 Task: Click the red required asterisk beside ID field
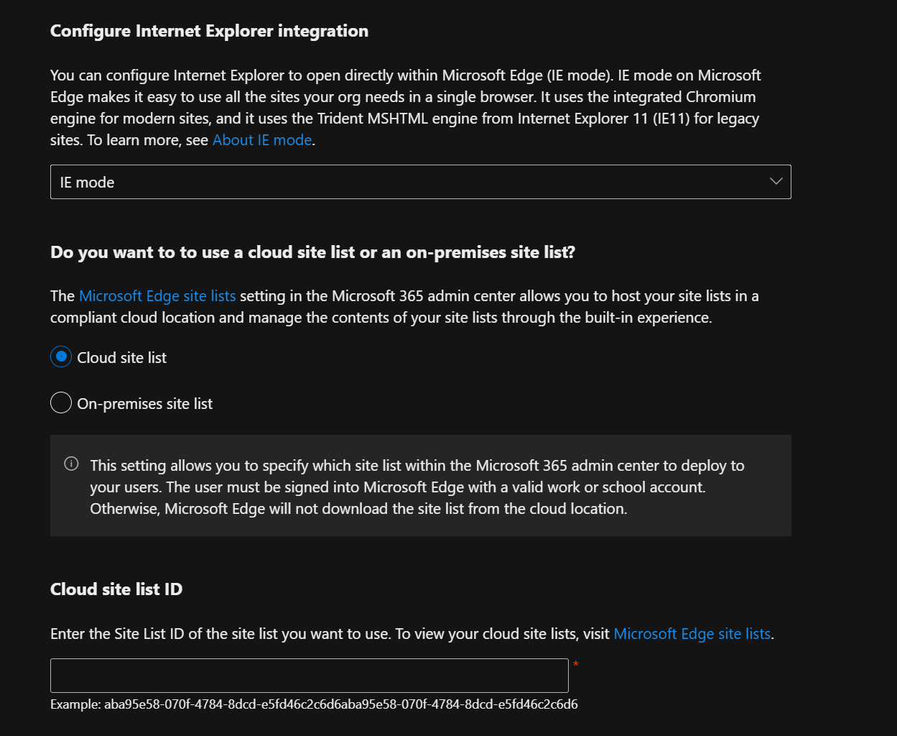tap(575, 665)
